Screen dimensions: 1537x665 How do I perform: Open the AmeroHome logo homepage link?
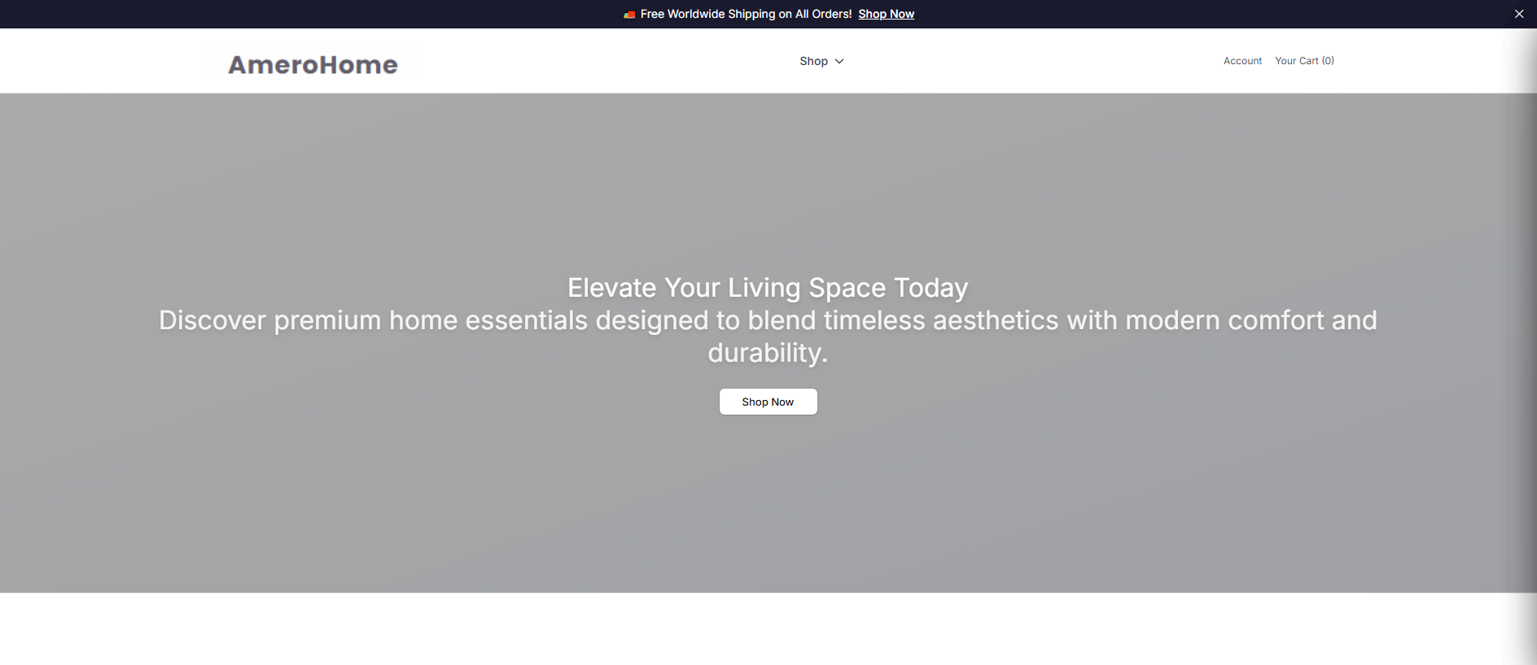tap(313, 65)
